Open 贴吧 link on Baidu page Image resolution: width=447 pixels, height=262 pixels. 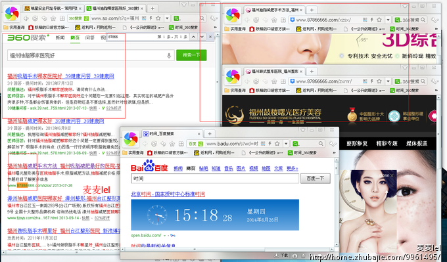pos(203,169)
